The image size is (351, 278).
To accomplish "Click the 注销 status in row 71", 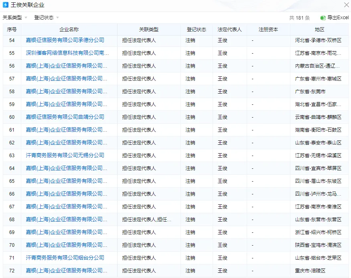I will point(190,258).
